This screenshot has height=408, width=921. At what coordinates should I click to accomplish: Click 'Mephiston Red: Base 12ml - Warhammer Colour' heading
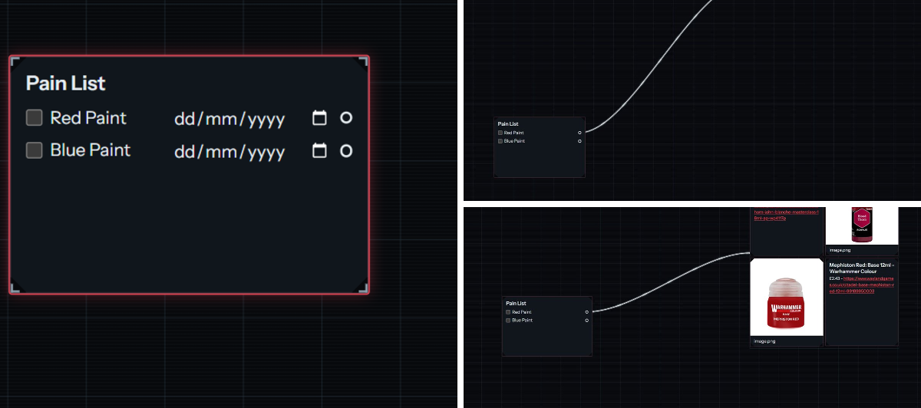pos(862,268)
